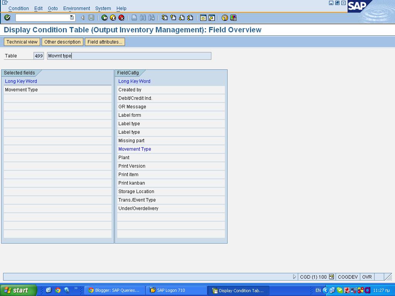Click the COGDEV server status entry
Viewport: 395px width, 296px height.
click(x=348, y=277)
